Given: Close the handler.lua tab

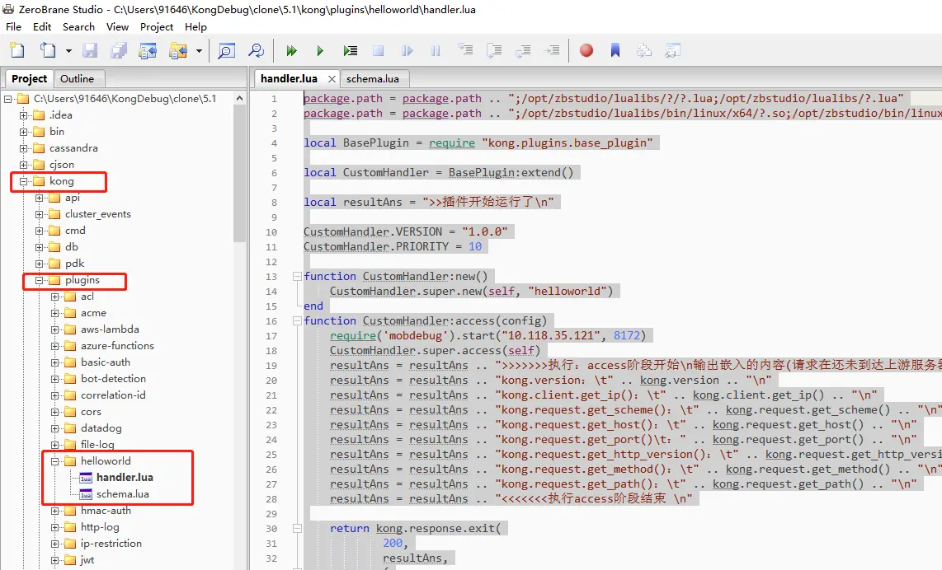Looking at the screenshot, I should [332, 79].
